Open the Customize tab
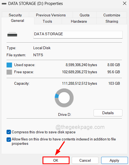Image resolution: width=129 pixels, height=165 pixels. [112, 15]
